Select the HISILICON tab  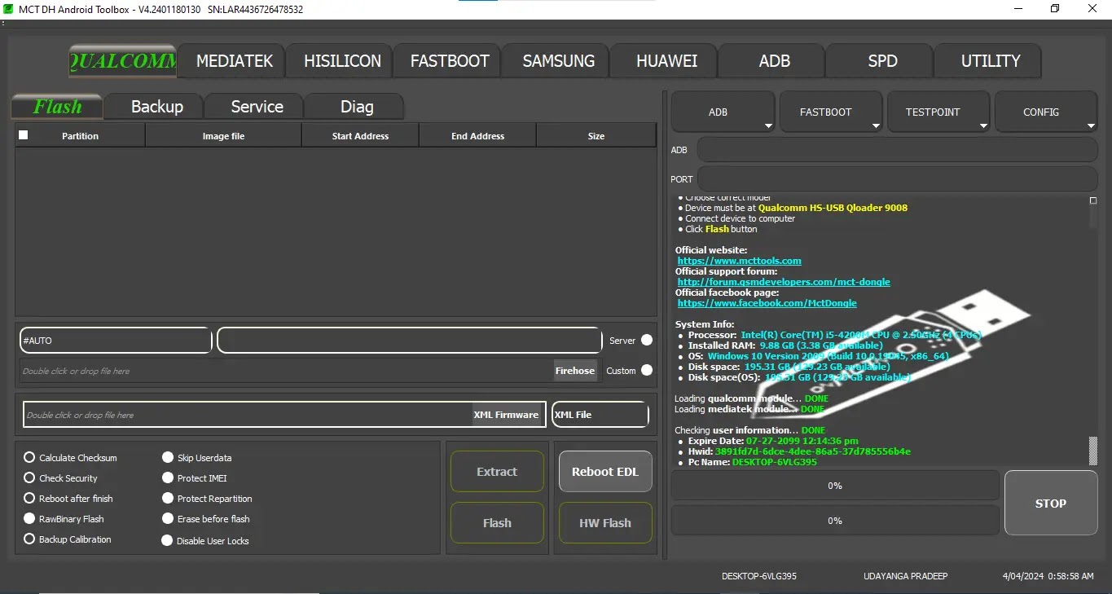tap(342, 61)
